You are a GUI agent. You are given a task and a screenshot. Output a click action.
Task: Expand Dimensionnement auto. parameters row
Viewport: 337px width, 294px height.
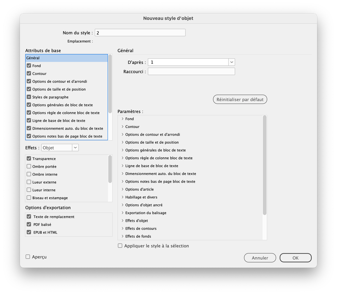click(x=122, y=174)
